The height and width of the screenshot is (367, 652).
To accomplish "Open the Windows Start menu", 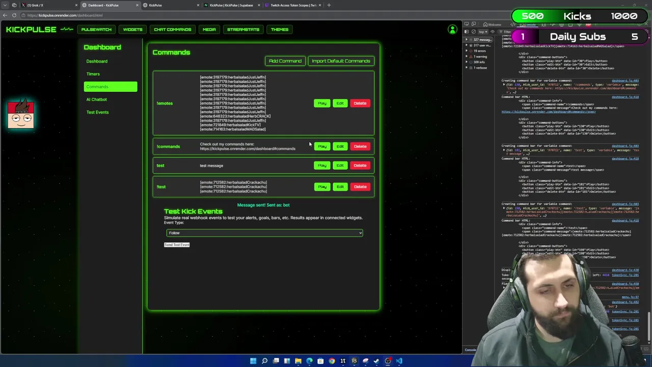I will click(253, 361).
